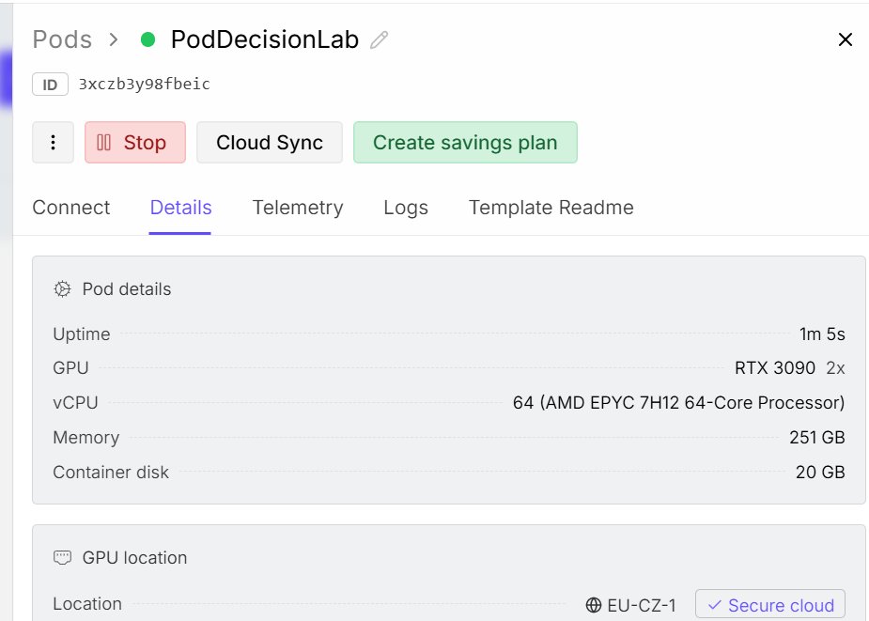The height and width of the screenshot is (621, 869).
Task: Select the Details tab
Action: 180,208
